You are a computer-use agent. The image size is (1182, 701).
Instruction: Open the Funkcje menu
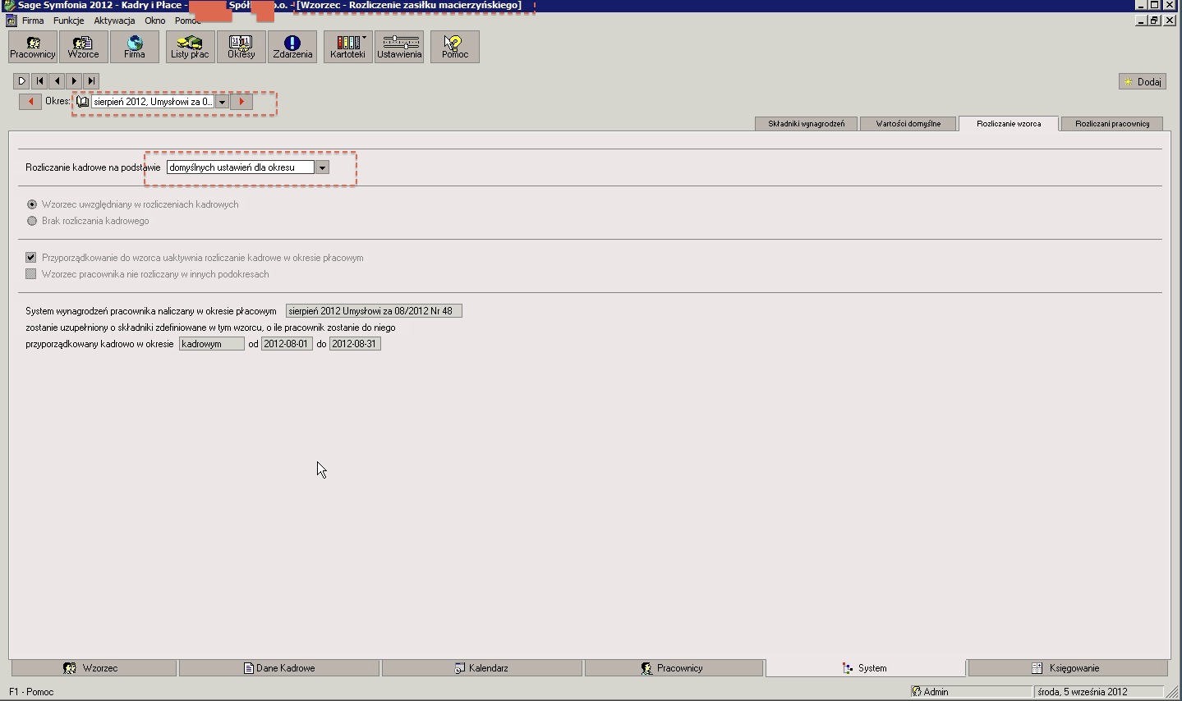point(69,21)
